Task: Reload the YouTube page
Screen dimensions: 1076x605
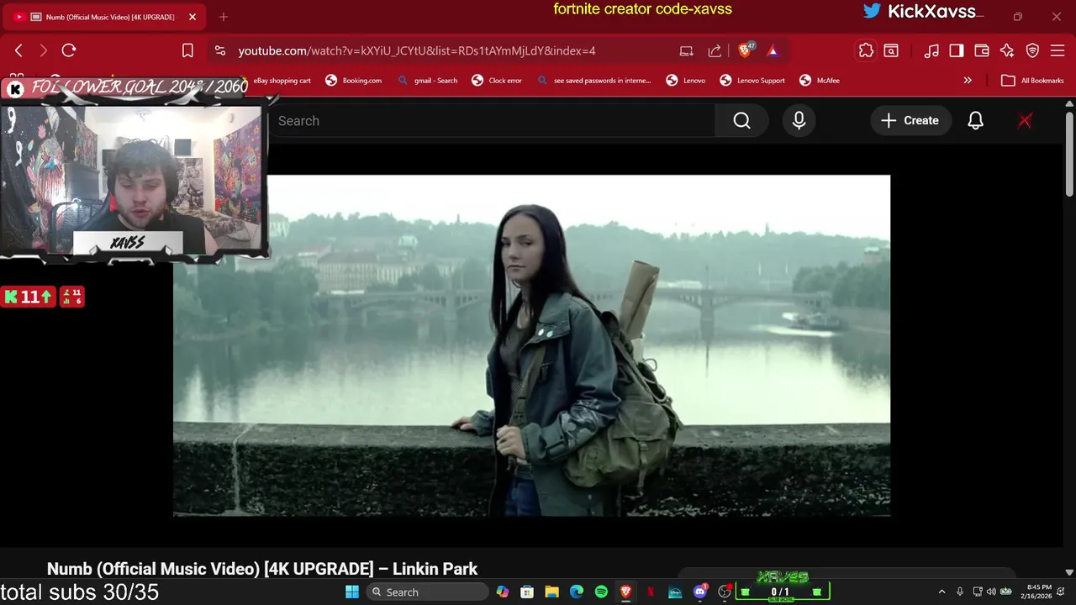Action: tap(69, 50)
